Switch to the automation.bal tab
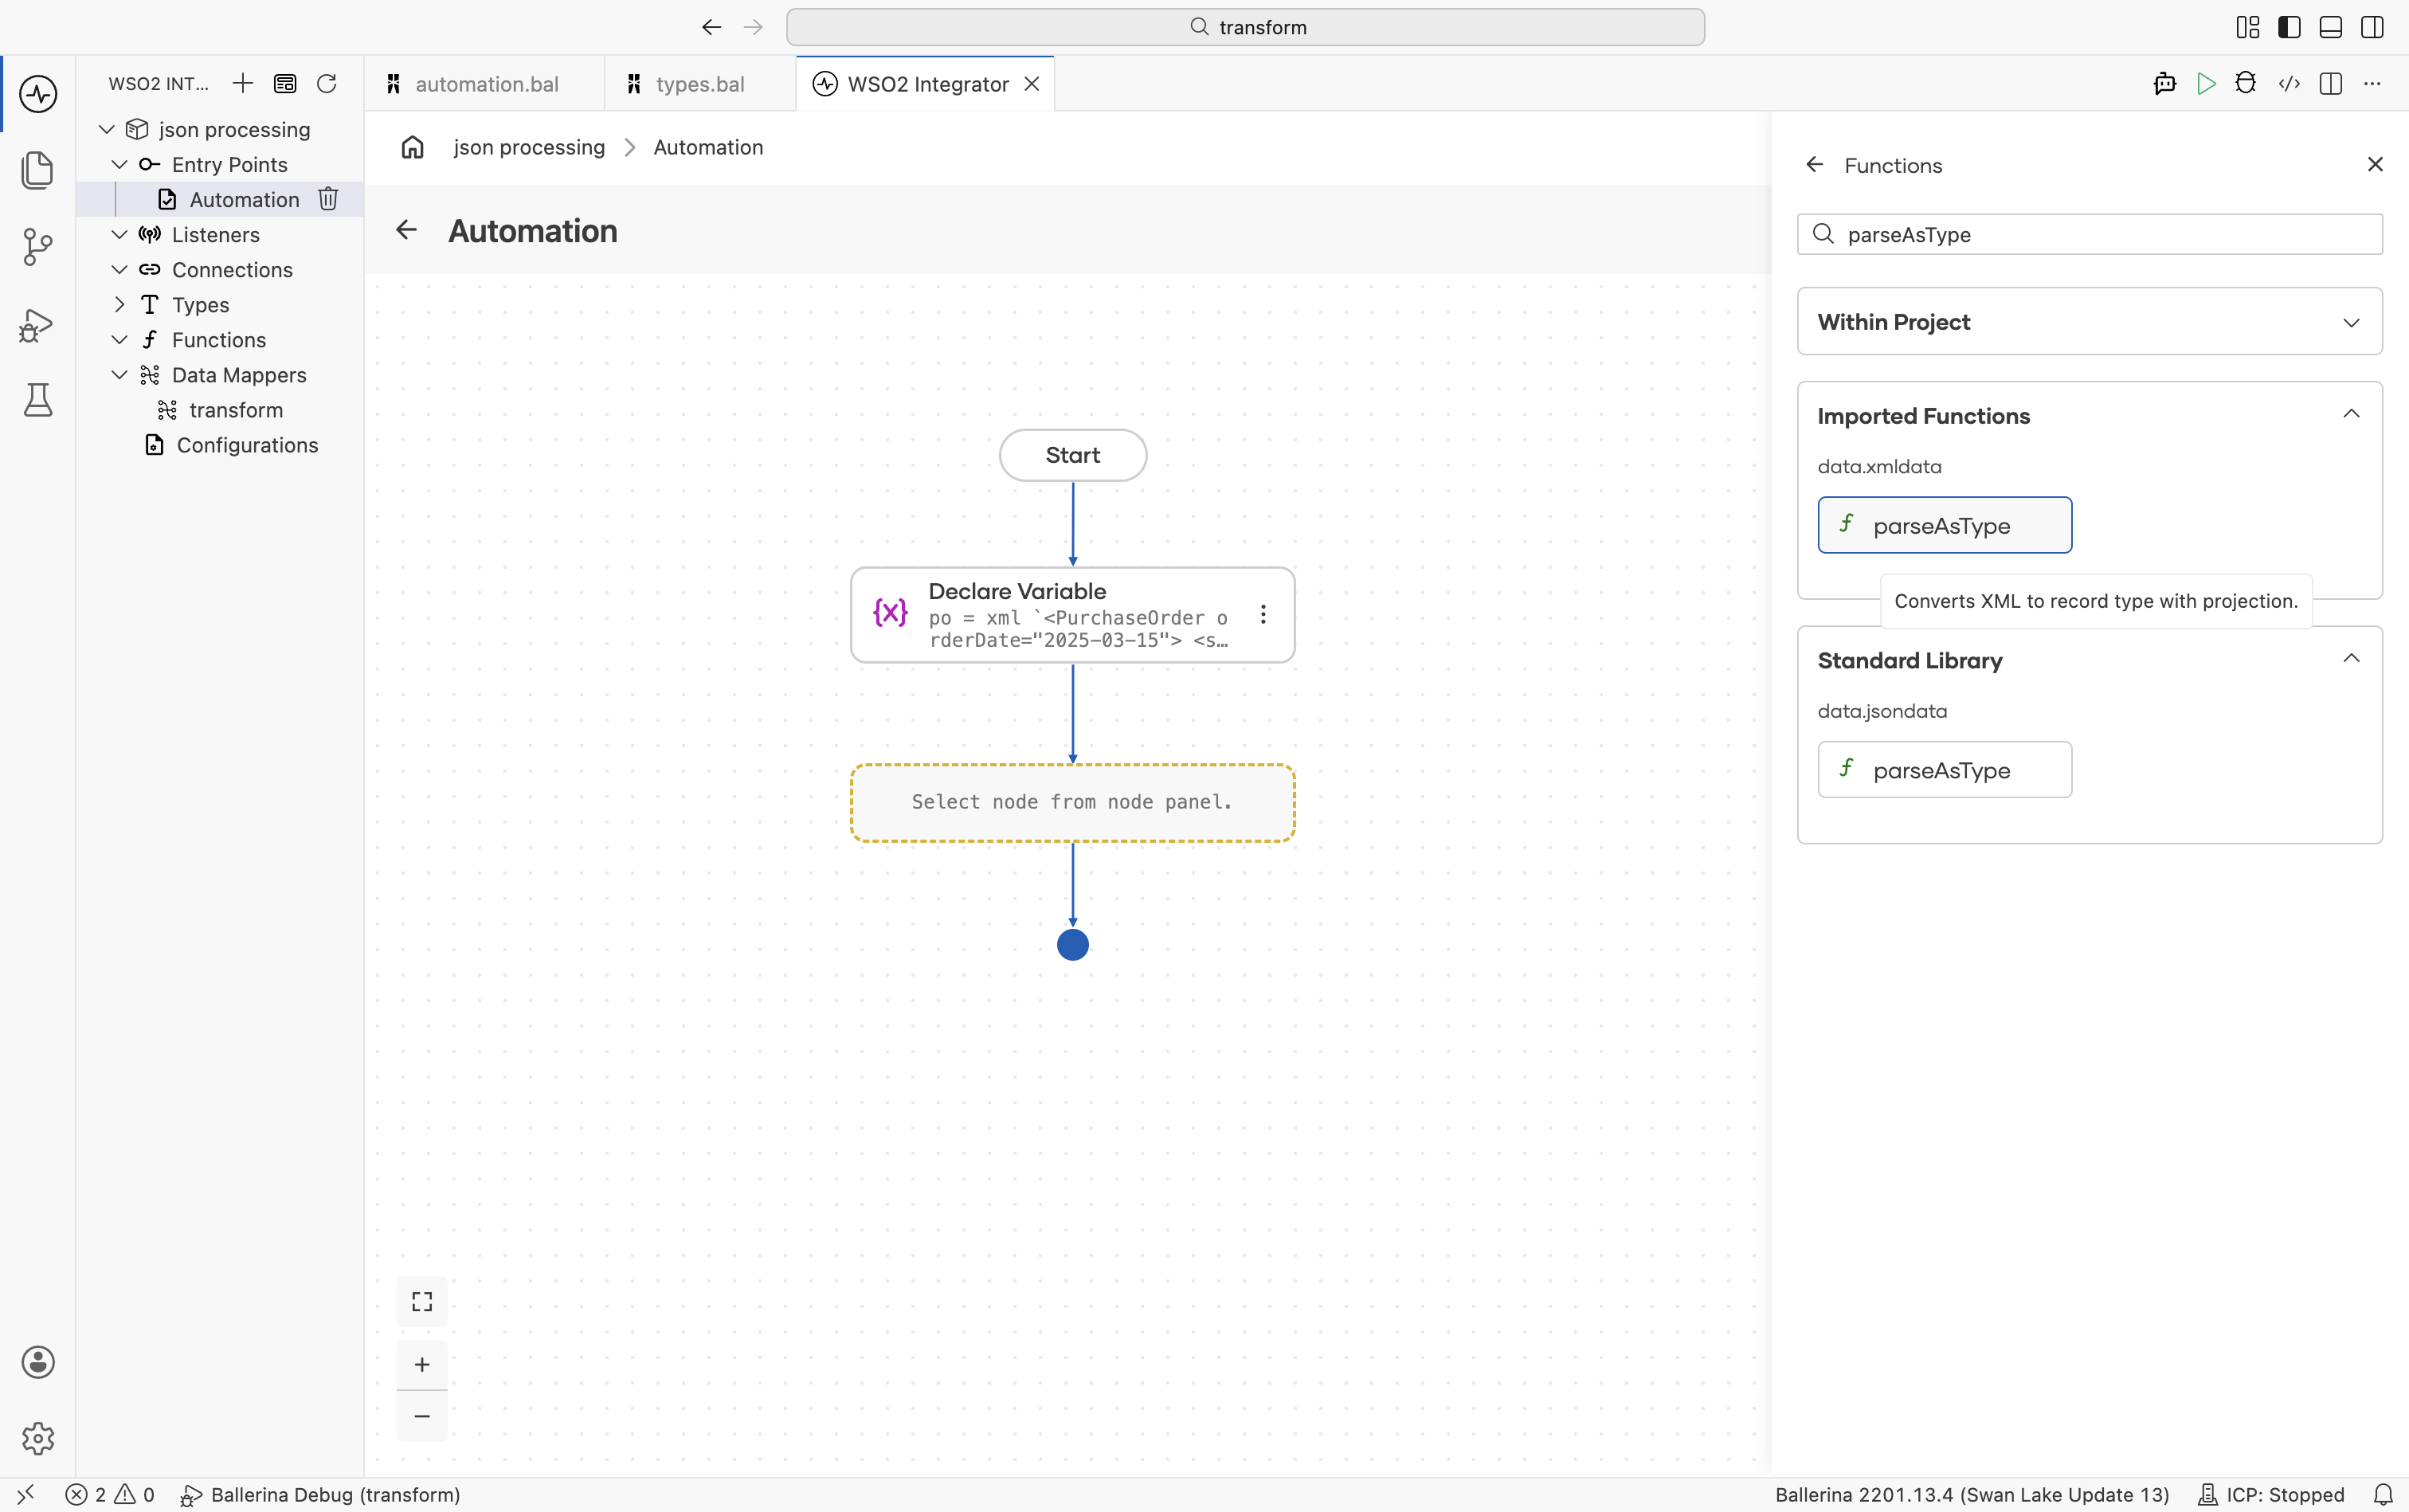The height and width of the screenshot is (1512, 2409). [485, 84]
